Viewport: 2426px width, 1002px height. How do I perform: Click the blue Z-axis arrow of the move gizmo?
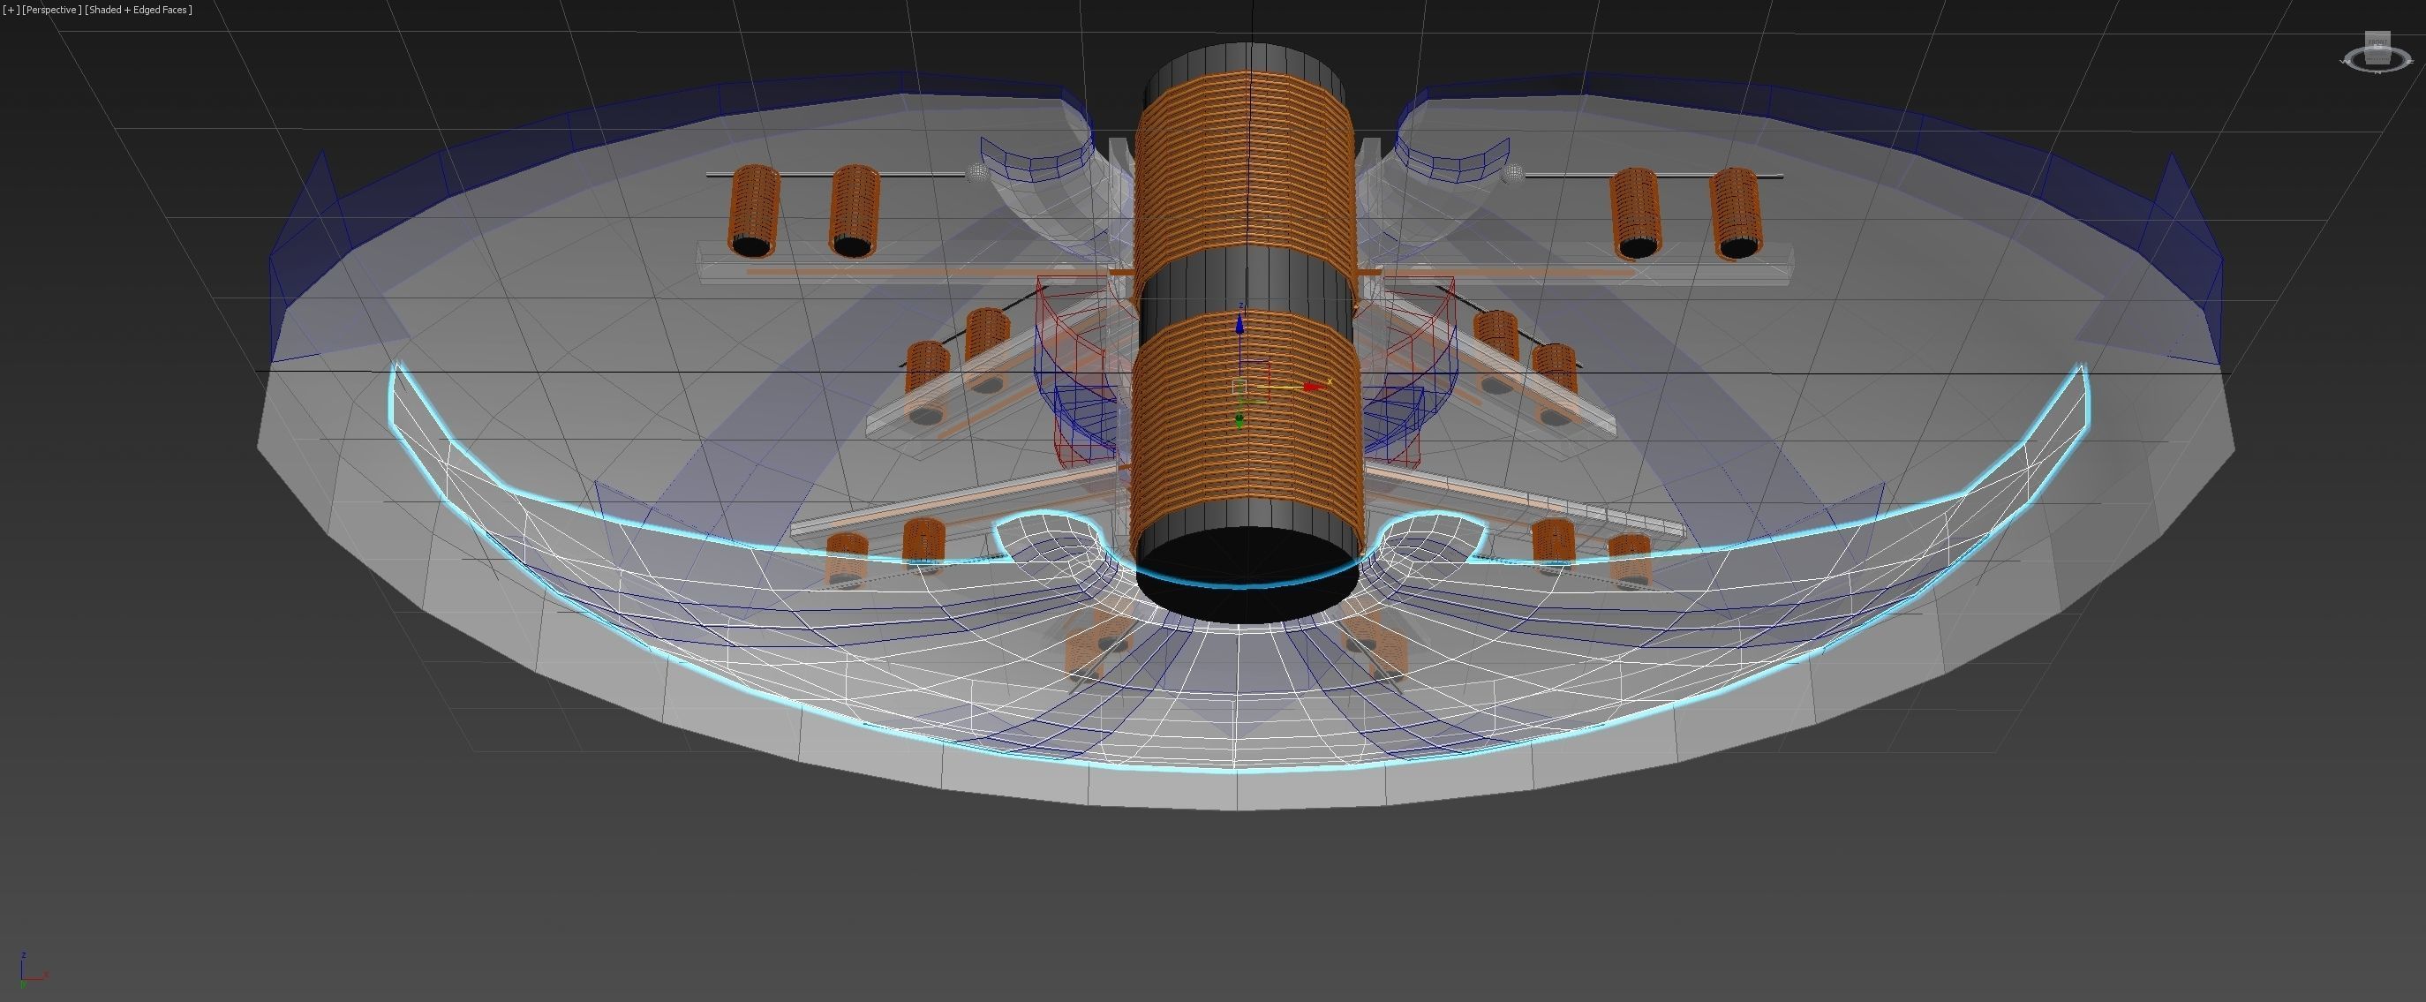1239,324
